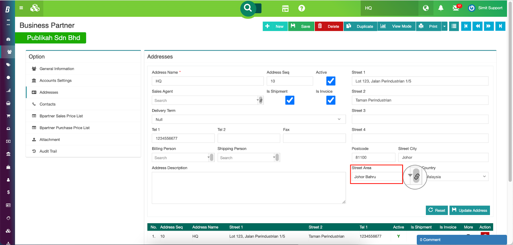
Task: Open the banknote icon in sidebar
Action: click(8, 141)
